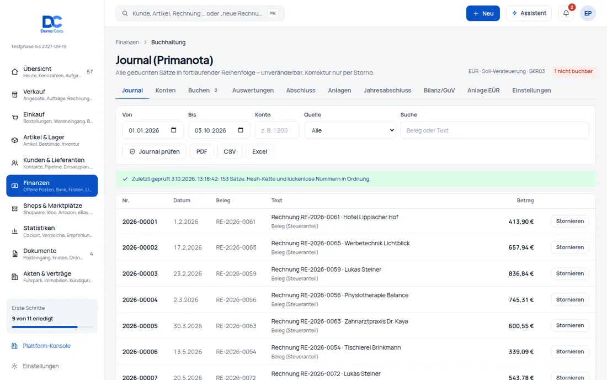Open the Buchen tab

[203, 90]
